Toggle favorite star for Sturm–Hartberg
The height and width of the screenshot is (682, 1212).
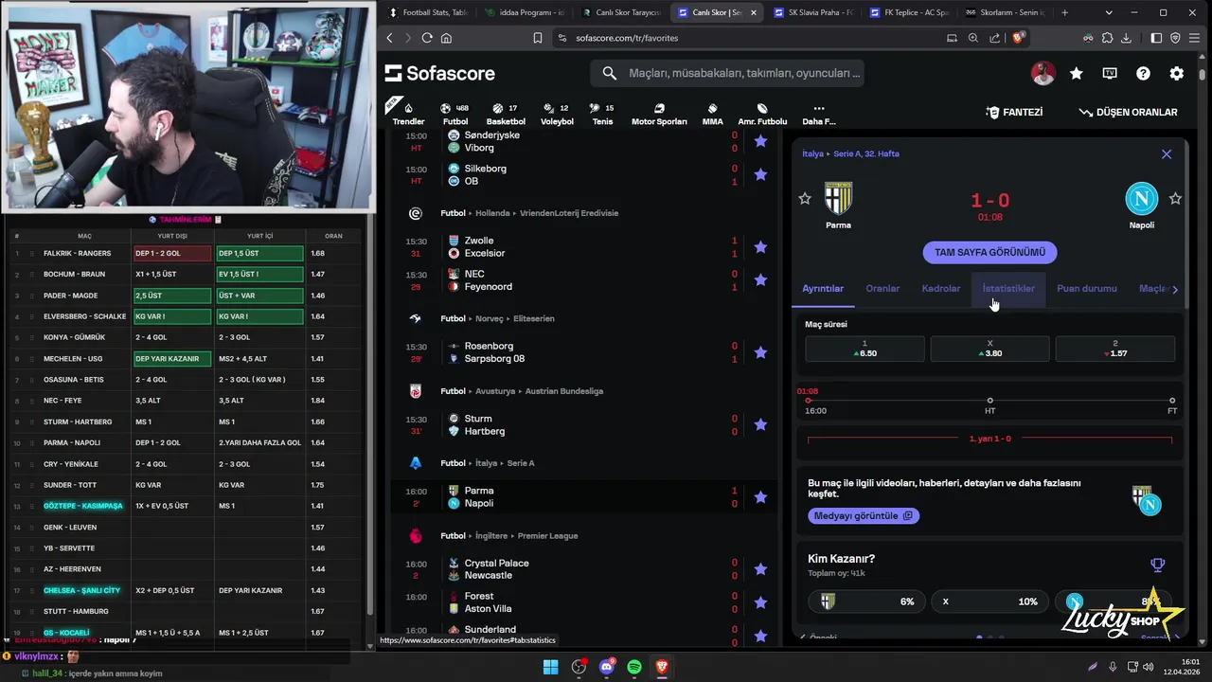coord(760,424)
